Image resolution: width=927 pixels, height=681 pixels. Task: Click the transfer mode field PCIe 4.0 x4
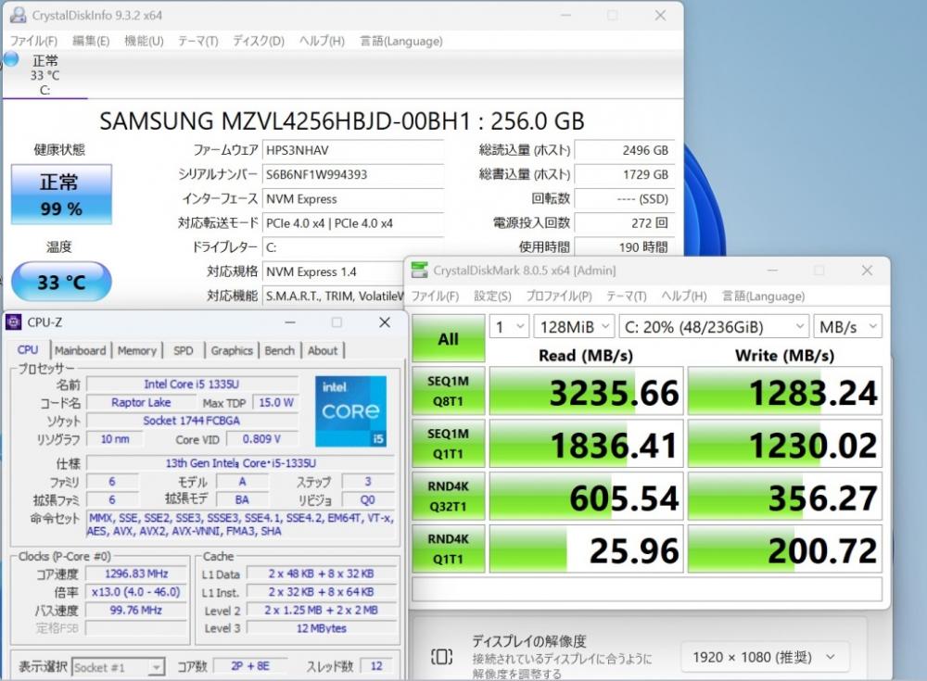(x=352, y=223)
